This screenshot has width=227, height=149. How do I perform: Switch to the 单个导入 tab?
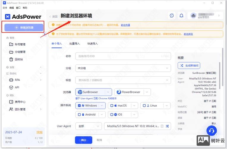click(x=57, y=44)
